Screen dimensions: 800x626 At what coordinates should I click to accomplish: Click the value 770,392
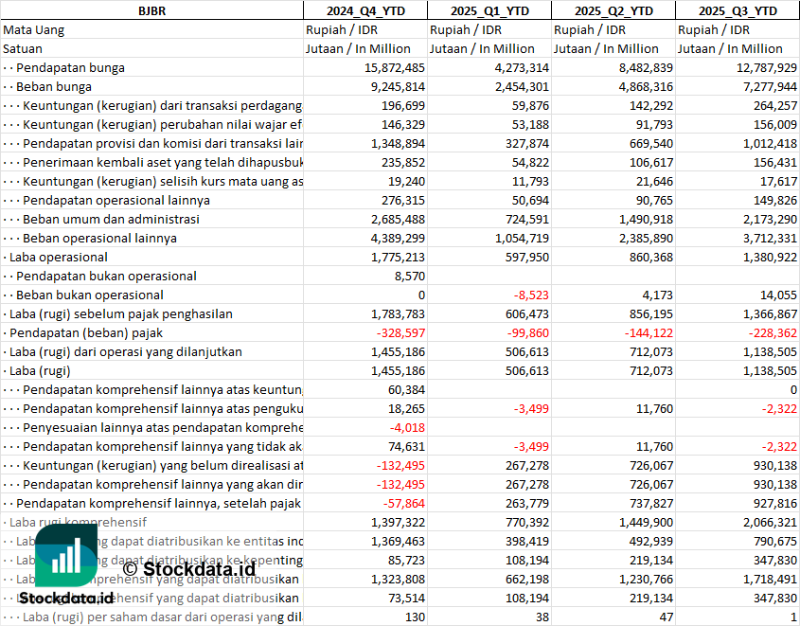(x=527, y=522)
